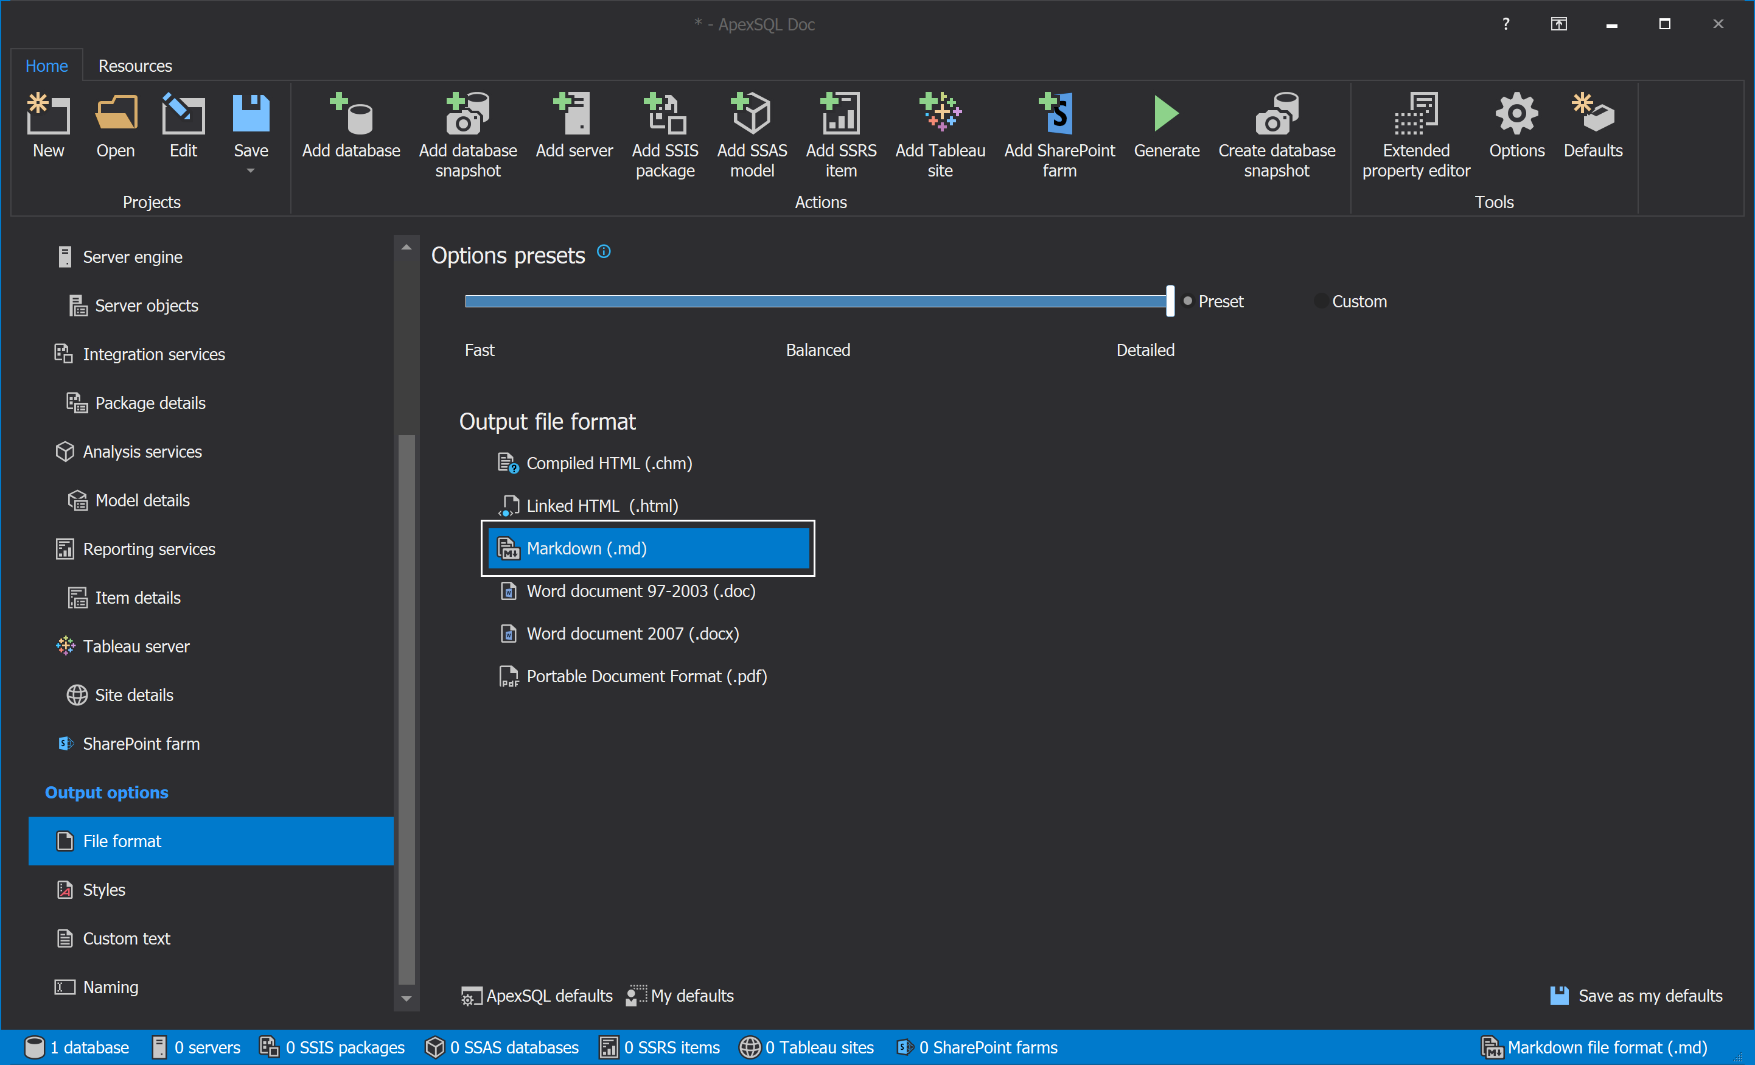Expand the Save dropdown arrow

251,171
